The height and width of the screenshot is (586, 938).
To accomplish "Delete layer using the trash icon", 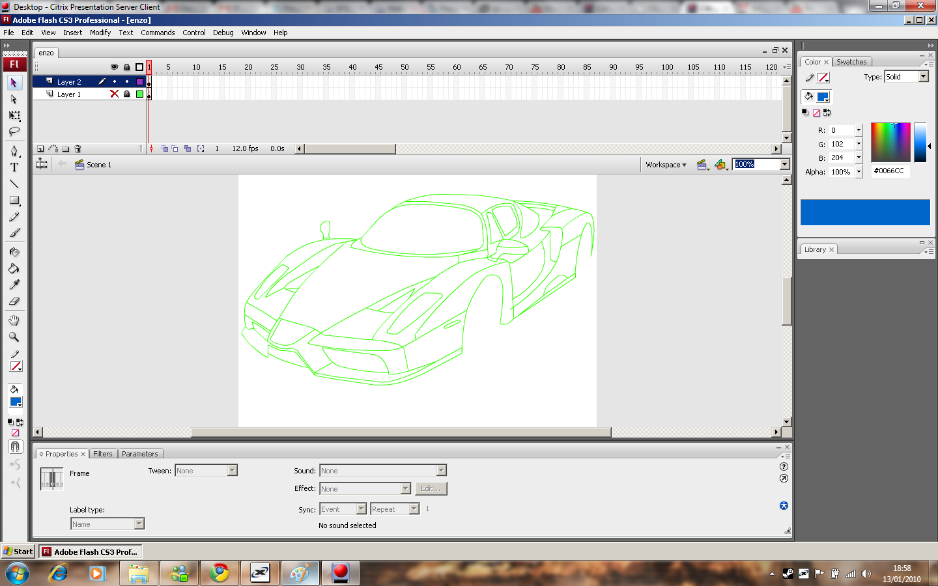I will [78, 148].
